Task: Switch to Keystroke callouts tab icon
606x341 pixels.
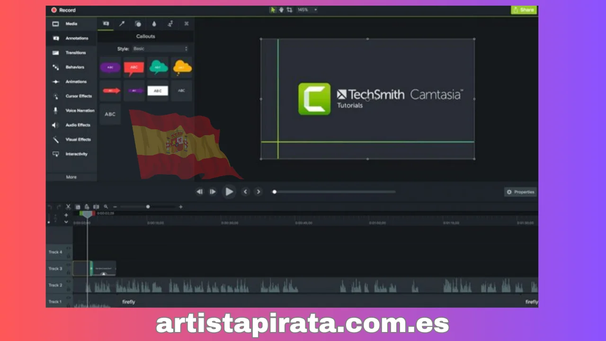Action: pyautogui.click(x=186, y=24)
